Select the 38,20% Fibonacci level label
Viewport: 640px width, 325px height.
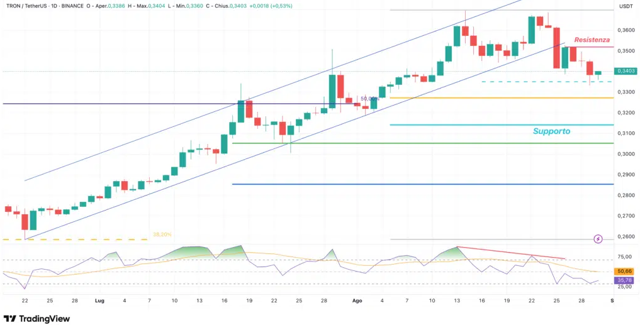click(162, 234)
